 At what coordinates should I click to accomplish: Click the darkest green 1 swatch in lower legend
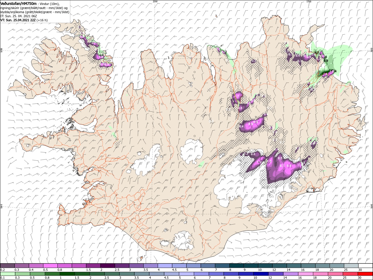pos(67,274)
